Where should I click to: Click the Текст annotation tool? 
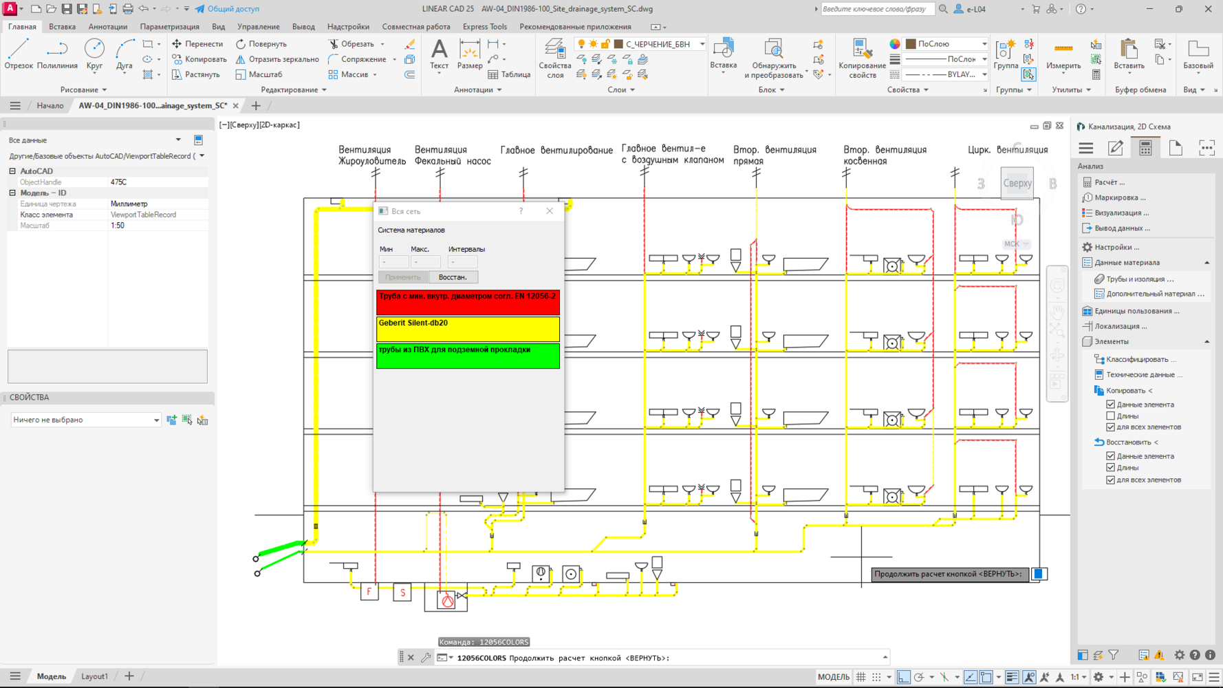pos(439,54)
